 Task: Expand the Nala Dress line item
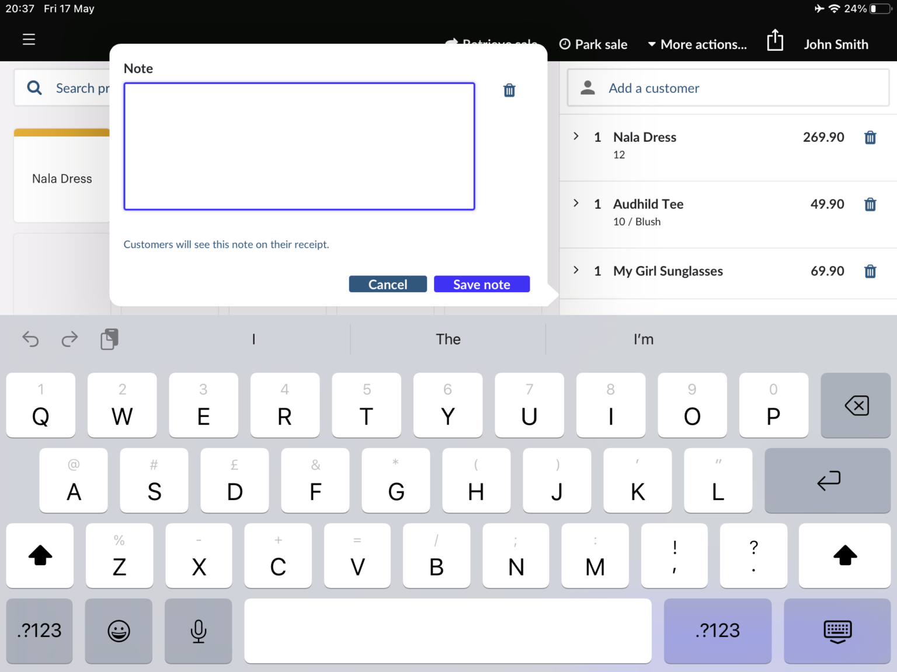click(x=576, y=136)
